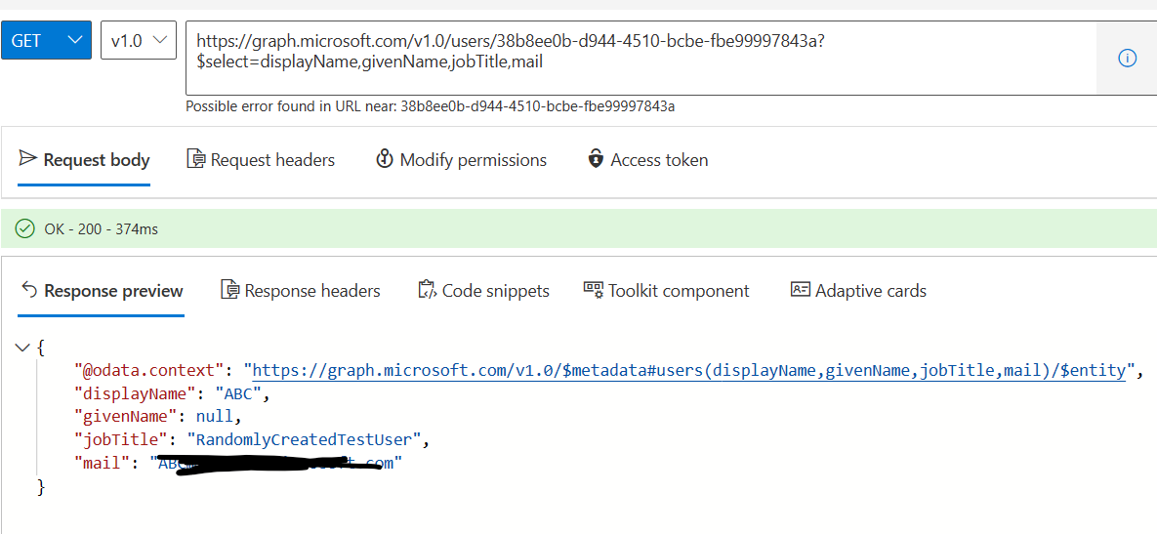1157x534 pixels.
Task: Select the Response preview tab
Action: pos(102,291)
